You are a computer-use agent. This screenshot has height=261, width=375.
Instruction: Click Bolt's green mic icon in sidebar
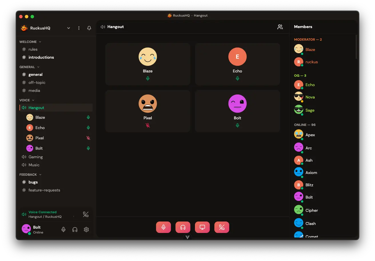coord(88,148)
